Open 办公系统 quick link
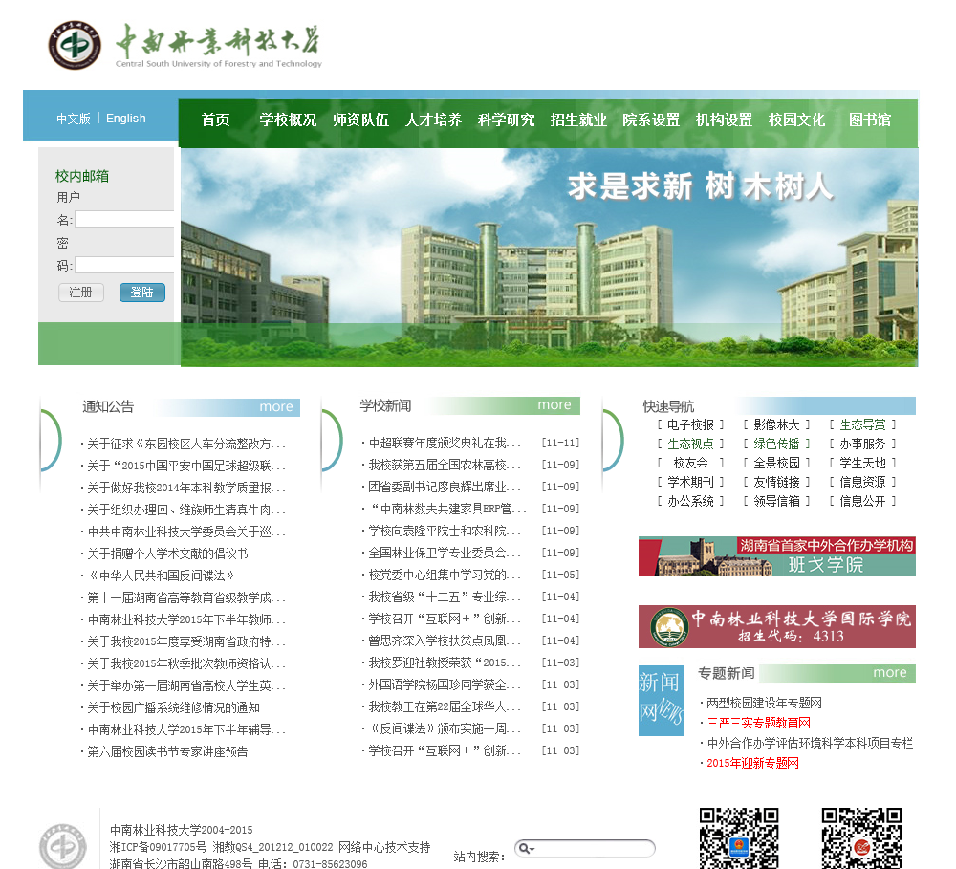 (x=690, y=501)
